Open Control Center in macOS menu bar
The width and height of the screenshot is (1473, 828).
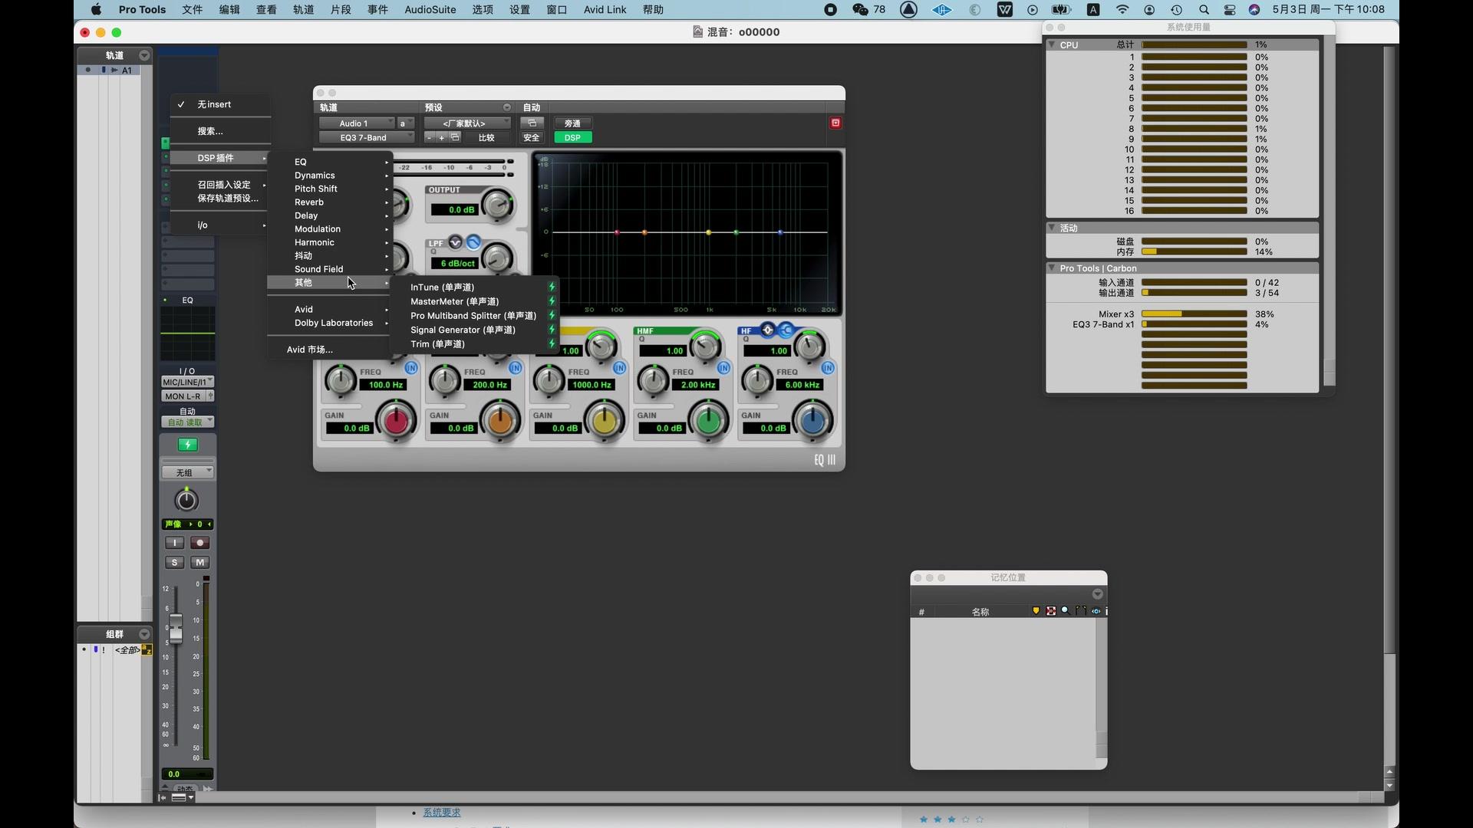coord(1230,9)
